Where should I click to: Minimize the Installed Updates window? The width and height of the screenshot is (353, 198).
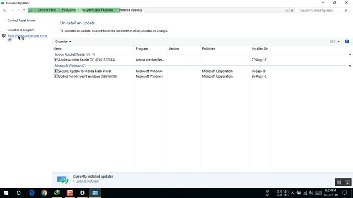tap(323, 3)
